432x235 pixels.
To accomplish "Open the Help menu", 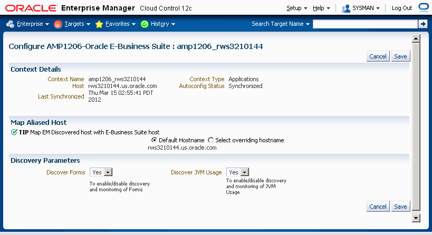I will pyautogui.click(x=321, y=8).
